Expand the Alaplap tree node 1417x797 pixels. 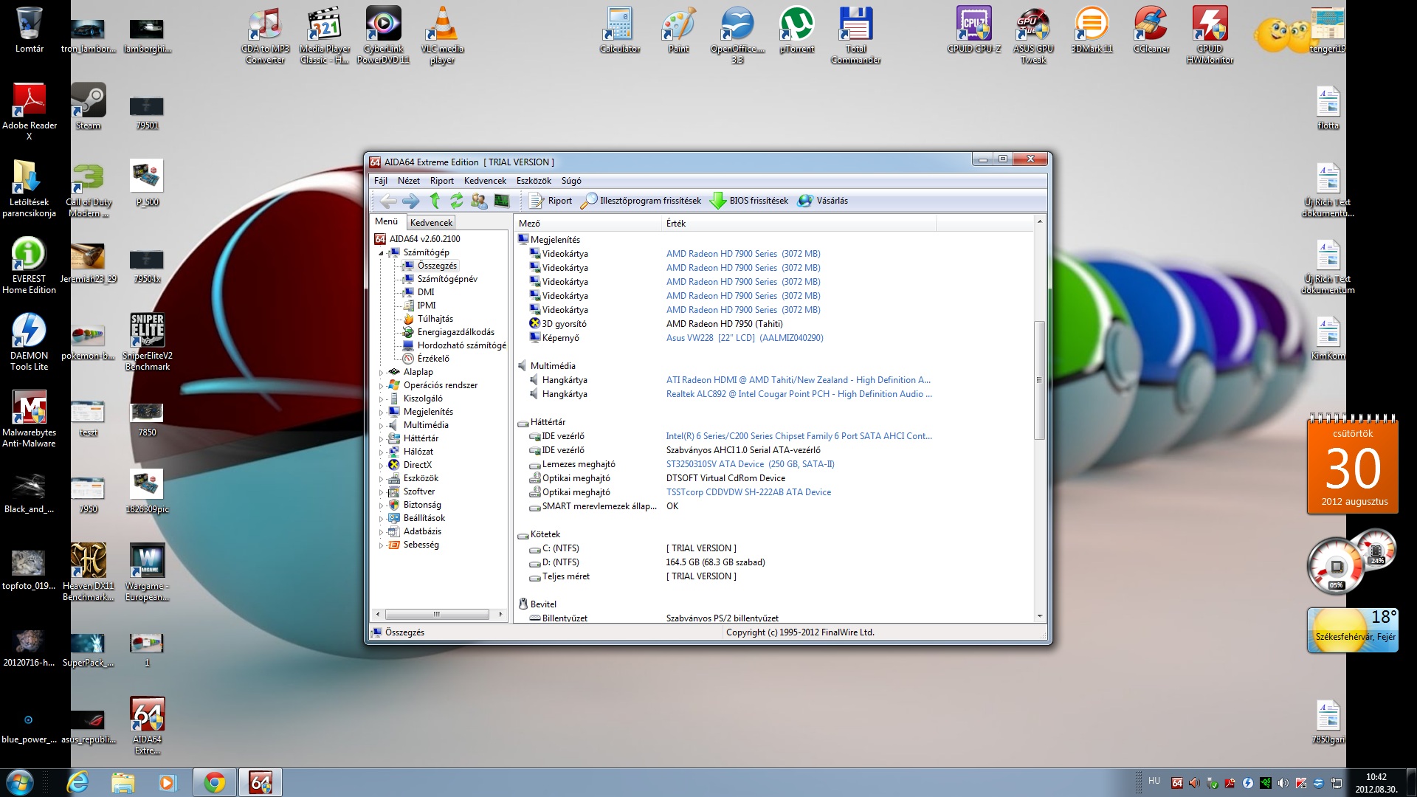click(382, 373)
